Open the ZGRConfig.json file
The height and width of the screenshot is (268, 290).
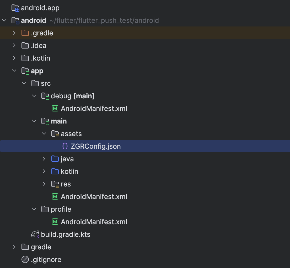click(96, 146)
